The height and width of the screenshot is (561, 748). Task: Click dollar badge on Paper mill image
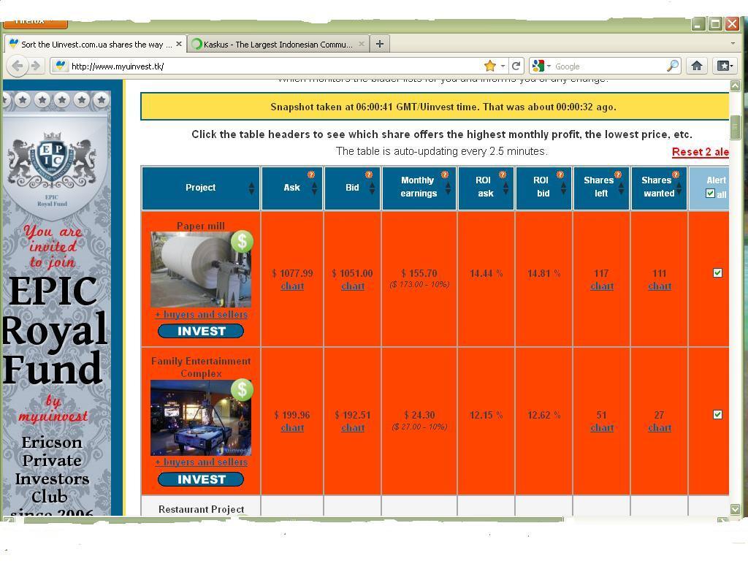coord(243,242)
